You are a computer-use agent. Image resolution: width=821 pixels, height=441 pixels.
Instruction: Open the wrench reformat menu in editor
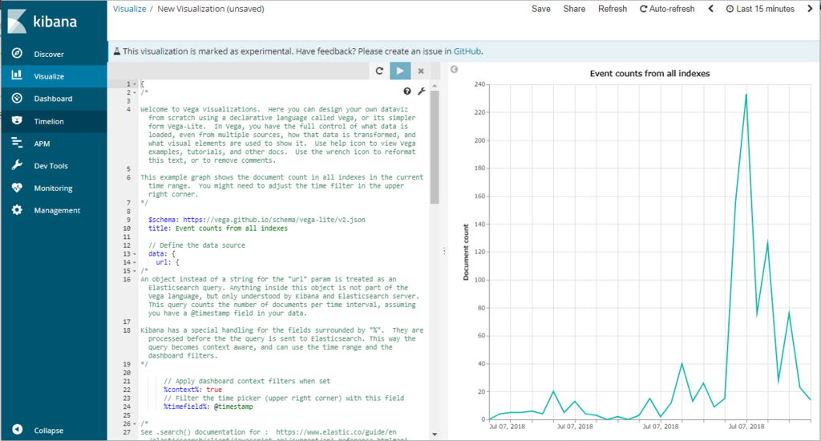422,91
